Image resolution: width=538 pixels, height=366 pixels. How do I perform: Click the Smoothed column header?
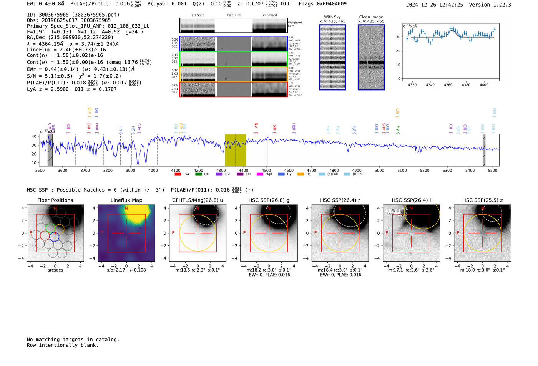click(269, 15)
